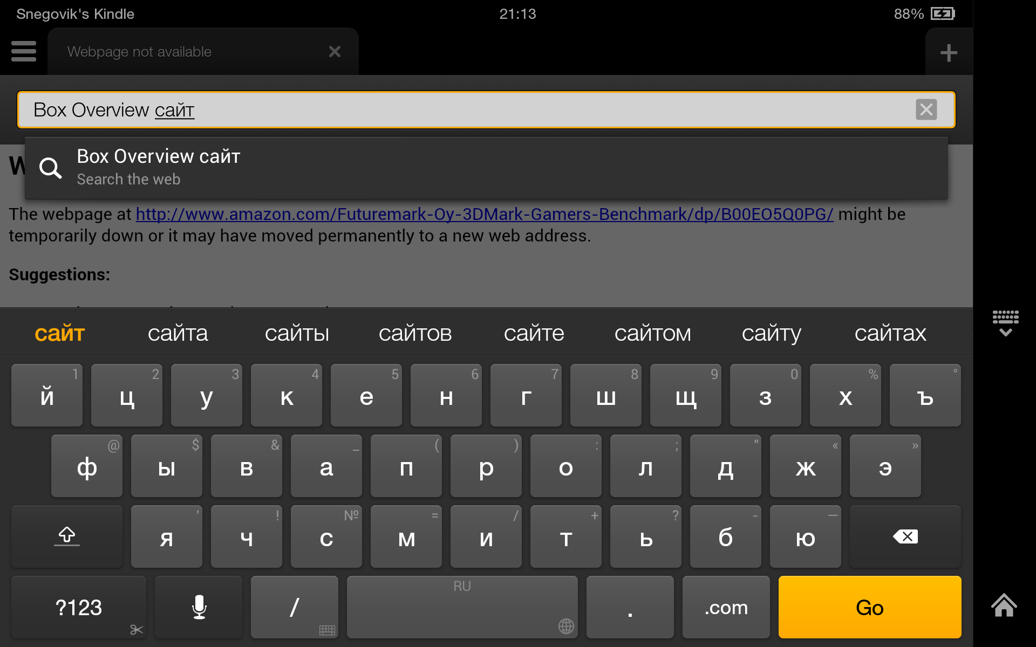
Task: Choose word suggestion 'сайта'
Action: pyautogui.click(x=178, y=333)
